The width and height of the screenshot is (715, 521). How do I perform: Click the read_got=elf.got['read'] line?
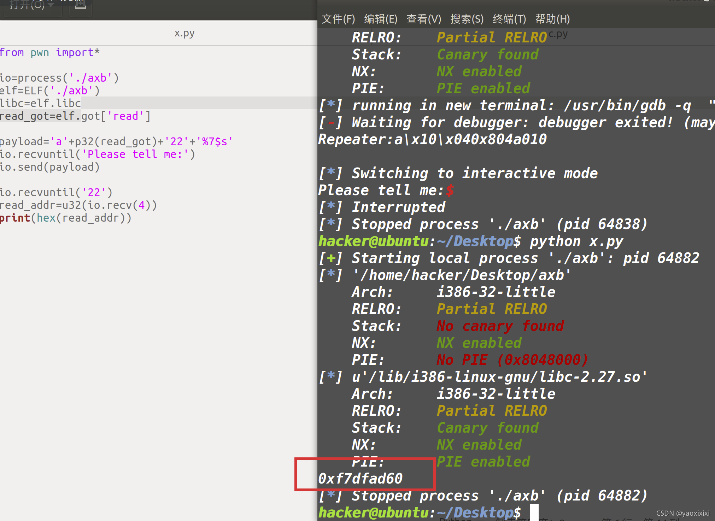point(75,116)
